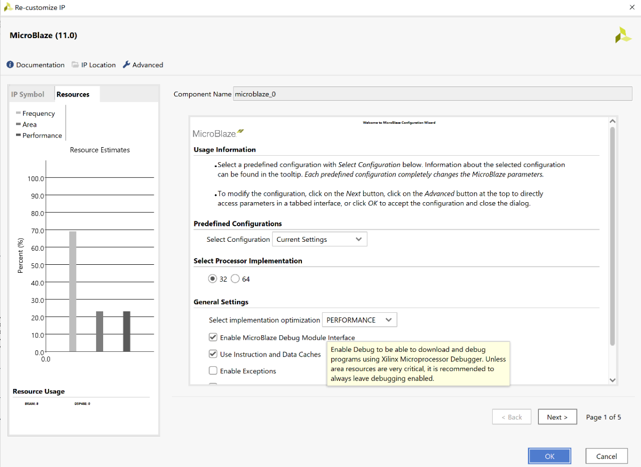This screenshot has width=641, height=467.
Task: Open the Select Configuration dropdown
Action: tap(319, 239)
